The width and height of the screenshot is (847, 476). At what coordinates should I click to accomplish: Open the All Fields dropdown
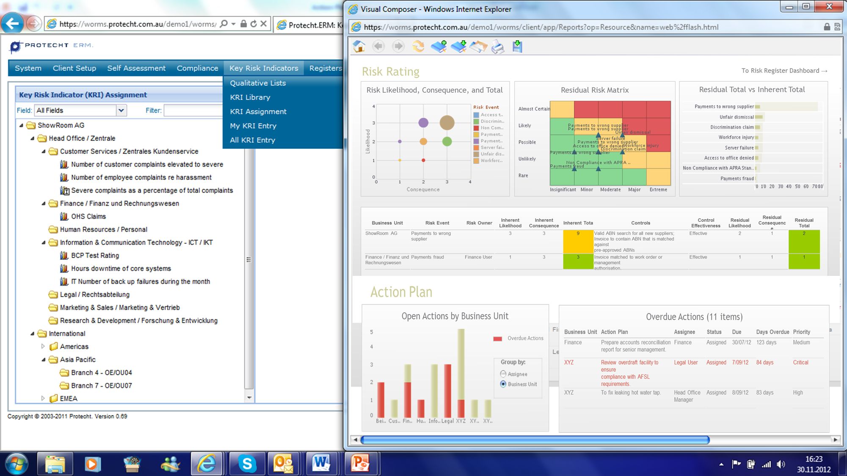(x=121, y=110)
